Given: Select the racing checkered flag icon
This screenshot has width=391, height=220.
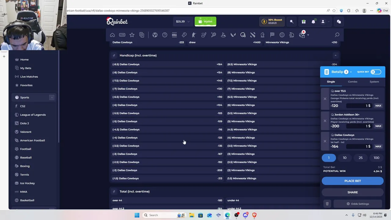Looking at the screenshot, I should [272, 35].
